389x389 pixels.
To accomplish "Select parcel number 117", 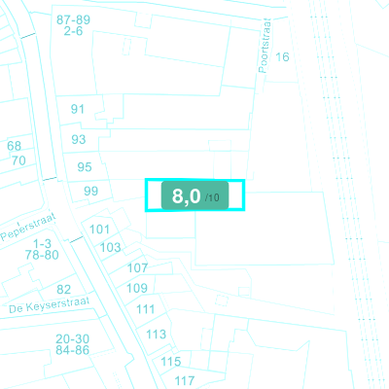I will click(x=185, y=380).
